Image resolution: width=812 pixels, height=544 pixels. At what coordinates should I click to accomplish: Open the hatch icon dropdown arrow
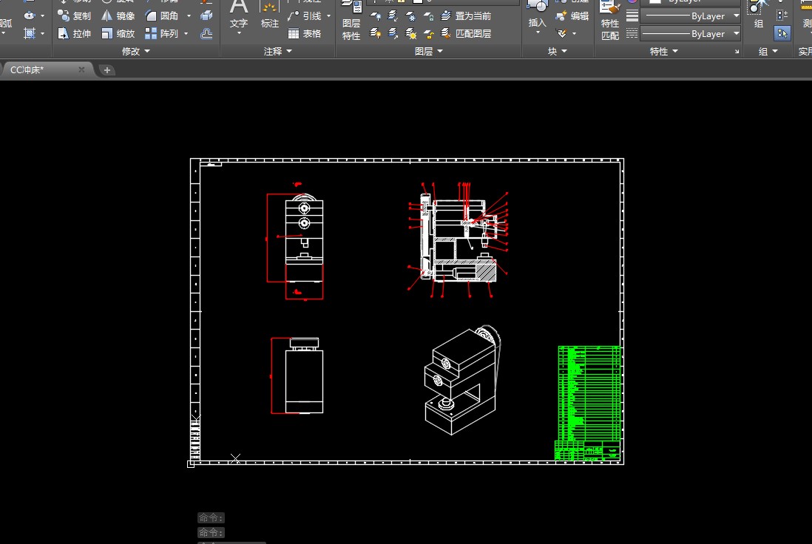point(42,34)
